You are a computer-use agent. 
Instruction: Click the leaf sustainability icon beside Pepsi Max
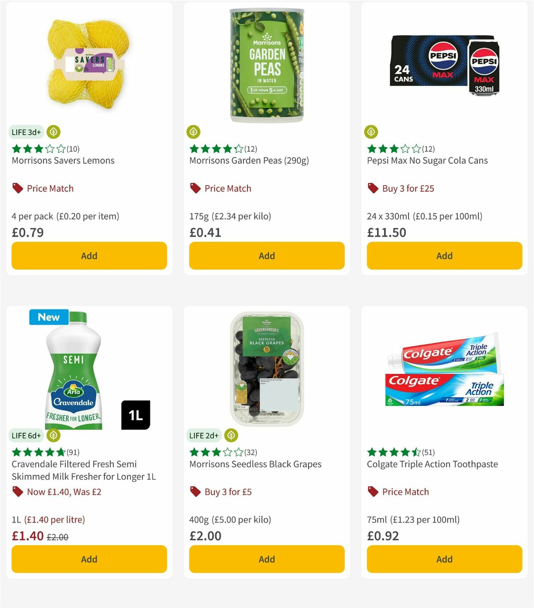[371, 132]
